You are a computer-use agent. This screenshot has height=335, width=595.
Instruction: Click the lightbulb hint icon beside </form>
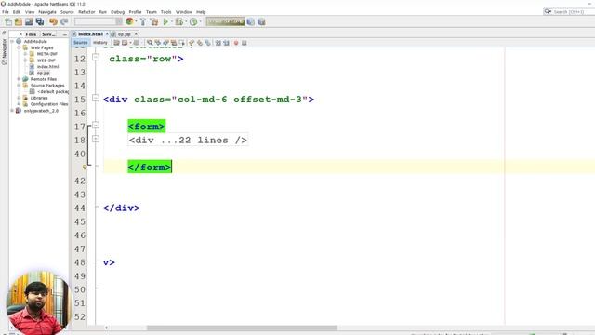coord(85,167)
